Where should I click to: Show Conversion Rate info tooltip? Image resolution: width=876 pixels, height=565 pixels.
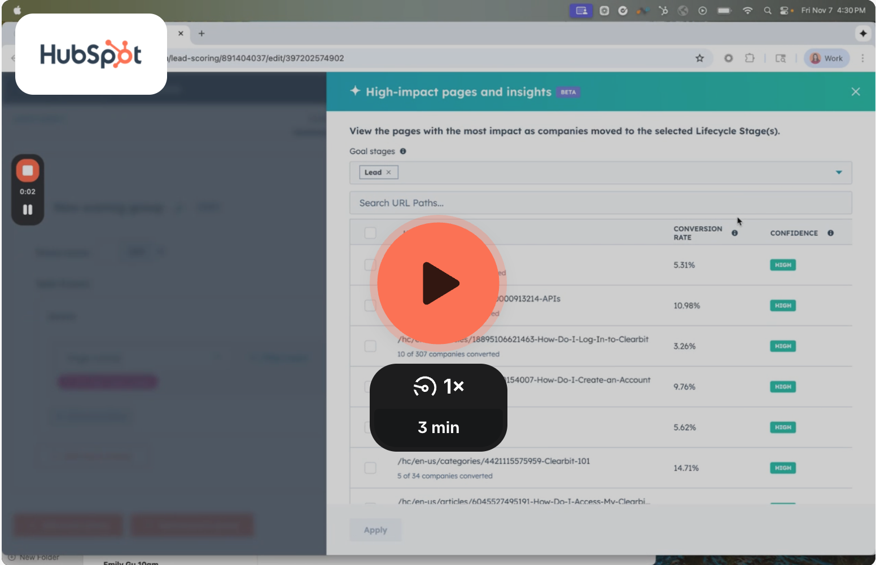(x=734, y=233)
